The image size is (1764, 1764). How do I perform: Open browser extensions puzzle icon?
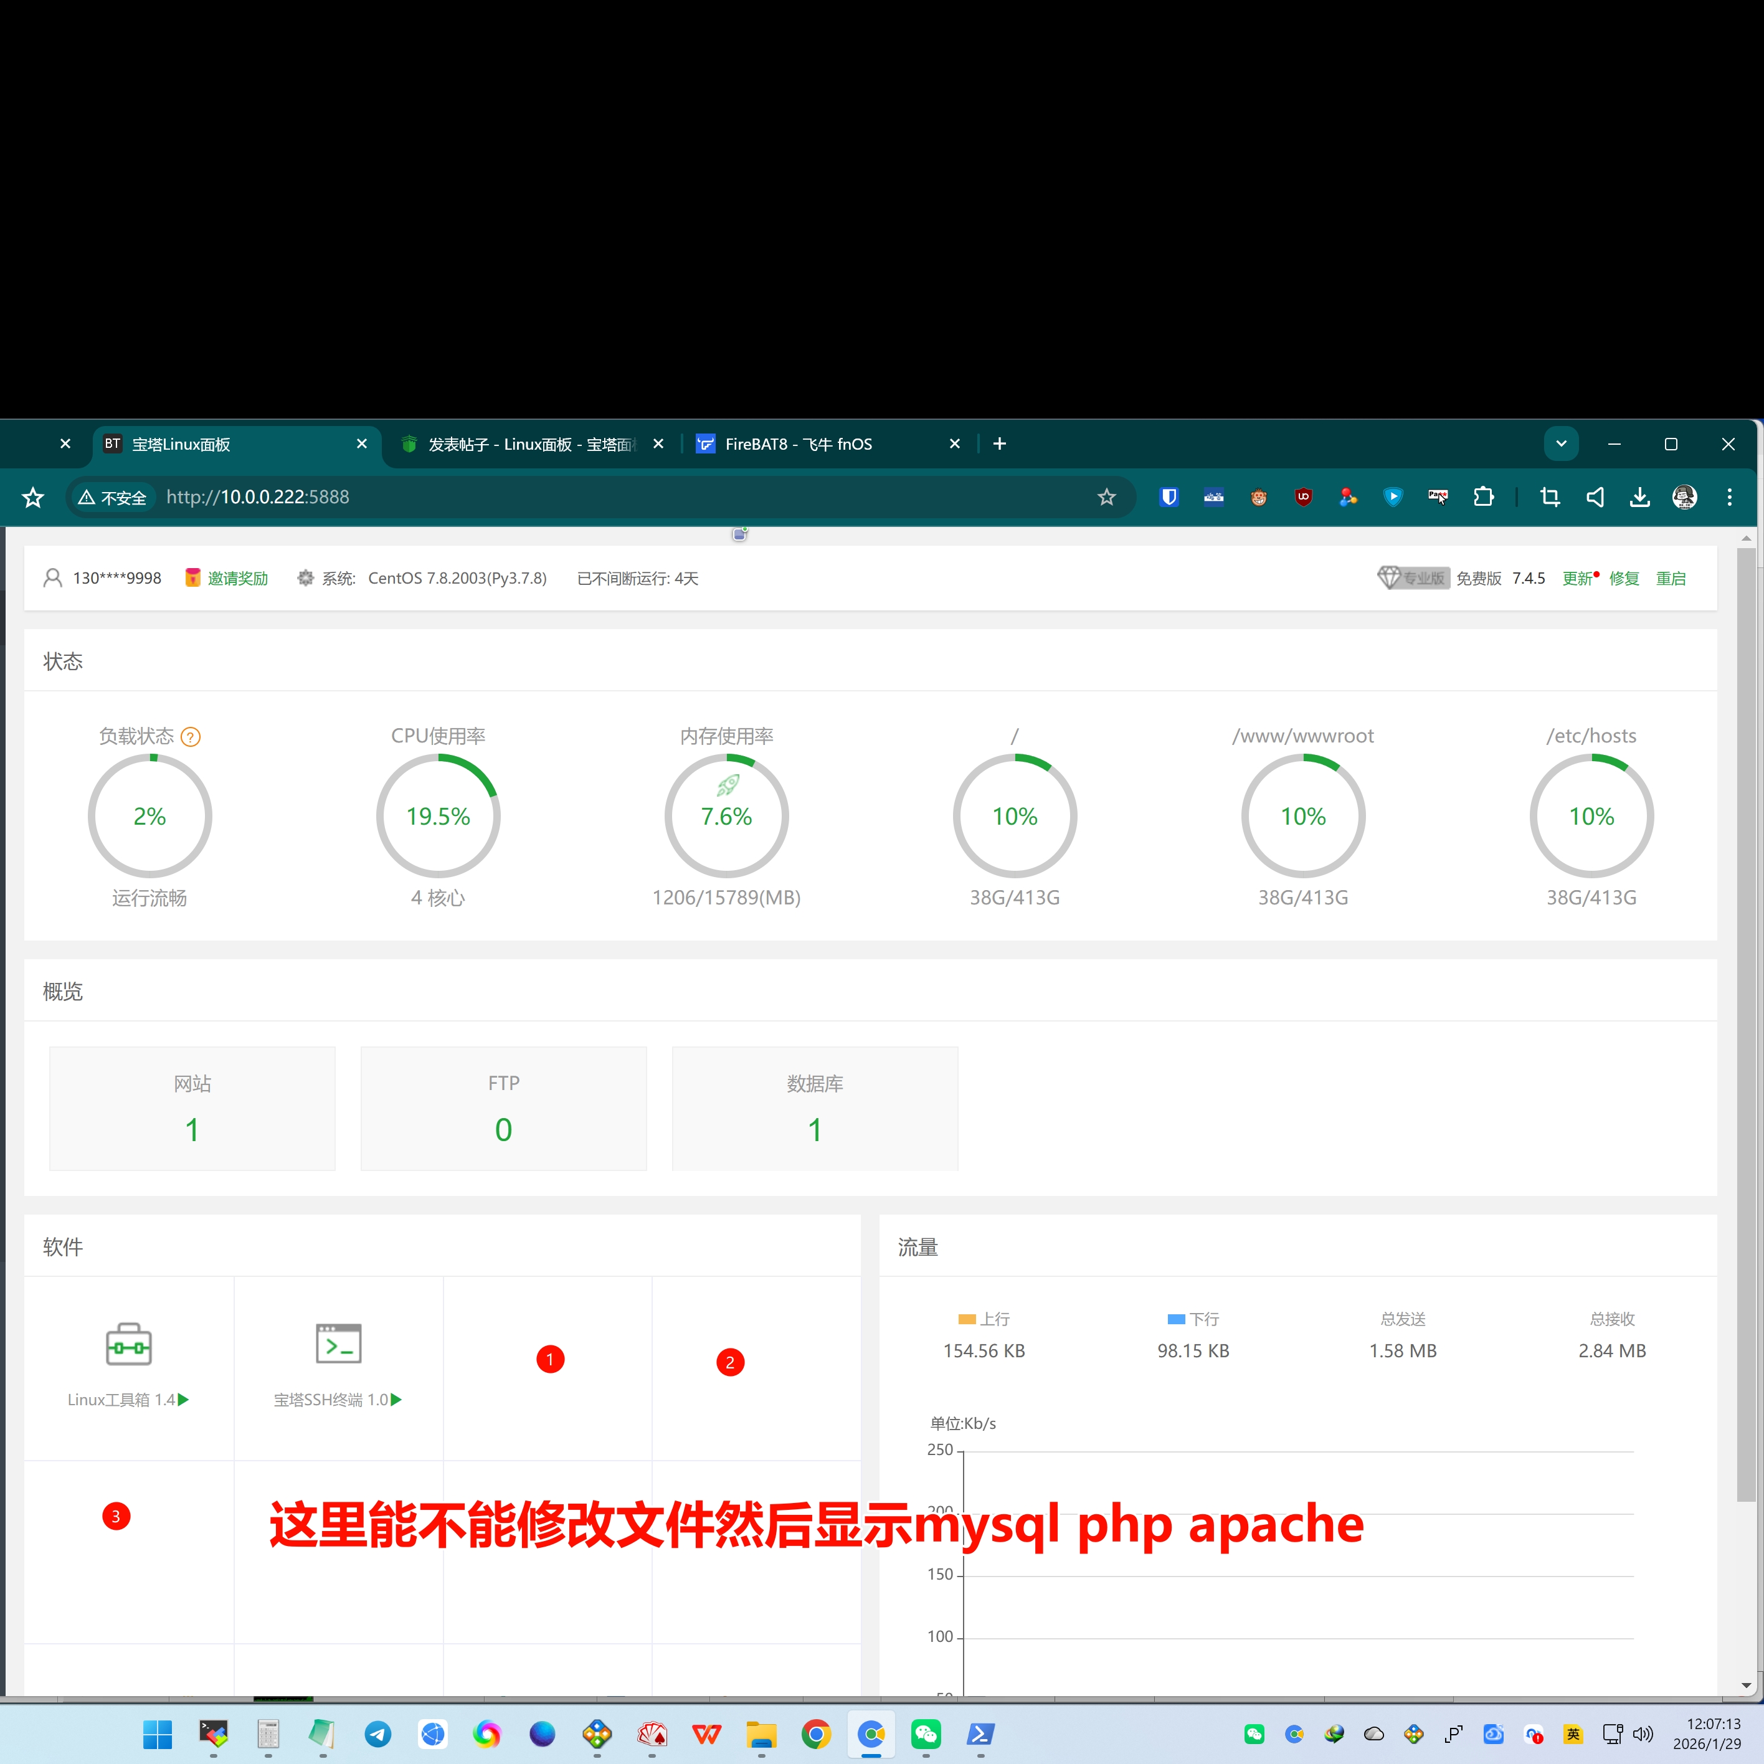(x=1484, y=496)
